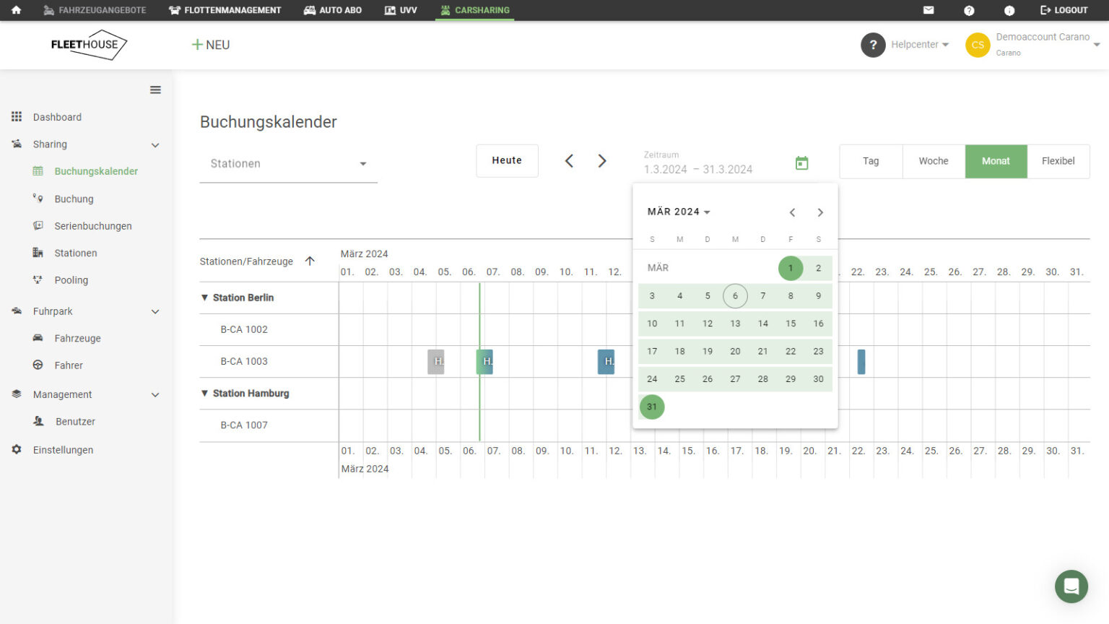Viewport: 1109px width, 624px height.
Task: Switch calendar view to Woche
Action: click(x=933, y=161)
